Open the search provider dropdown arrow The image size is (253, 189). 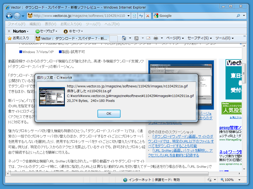244,16
